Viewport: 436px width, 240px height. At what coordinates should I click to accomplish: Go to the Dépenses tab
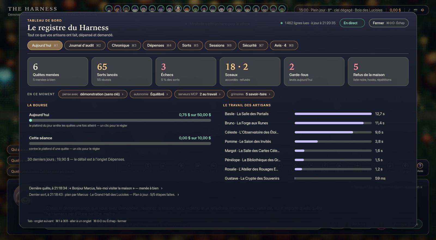tap(159, 45)
